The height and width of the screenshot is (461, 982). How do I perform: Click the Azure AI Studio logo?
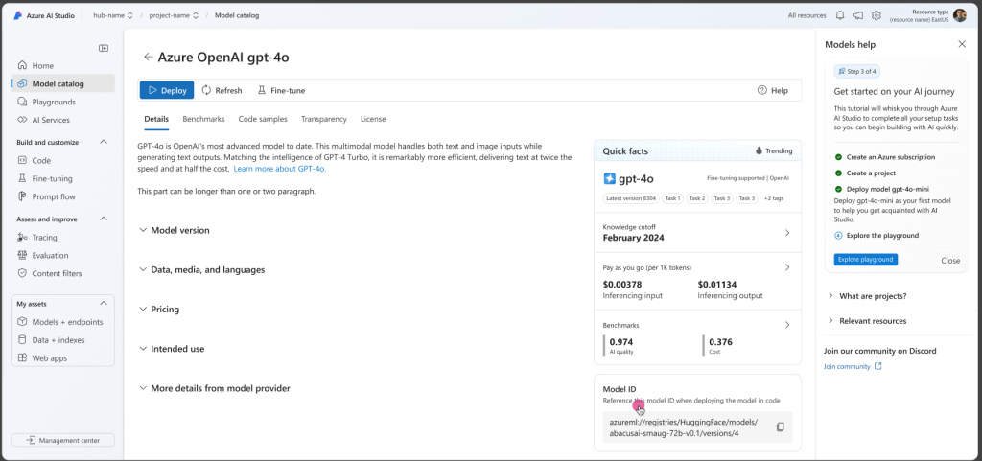(x=18, y=15)
